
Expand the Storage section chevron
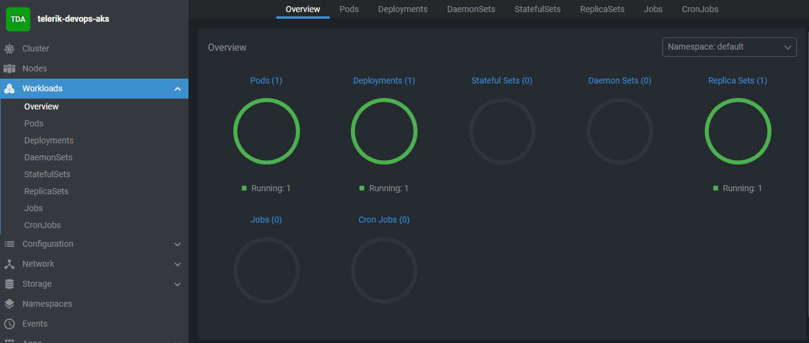click(178, 284)
